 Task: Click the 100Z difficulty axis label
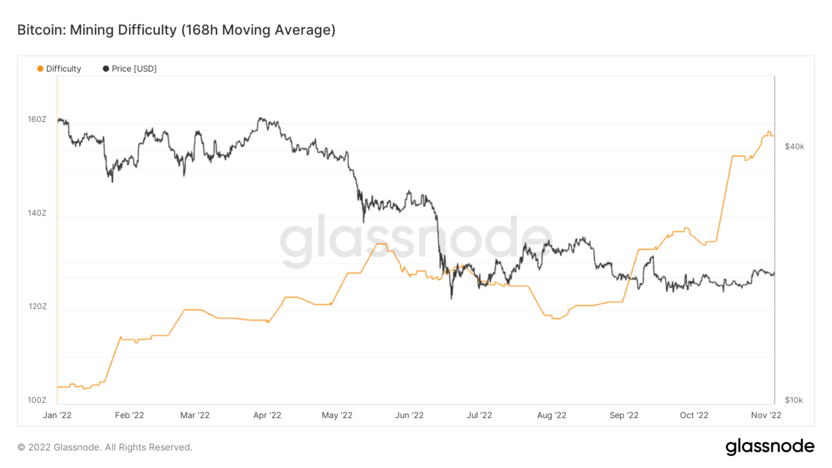click(x=37, y=400)
